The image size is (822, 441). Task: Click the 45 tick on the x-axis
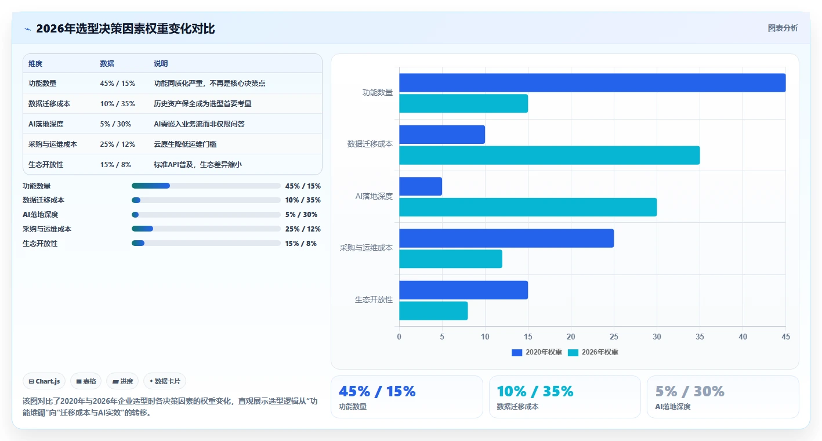pyautogui.click(x=785, y=337)
